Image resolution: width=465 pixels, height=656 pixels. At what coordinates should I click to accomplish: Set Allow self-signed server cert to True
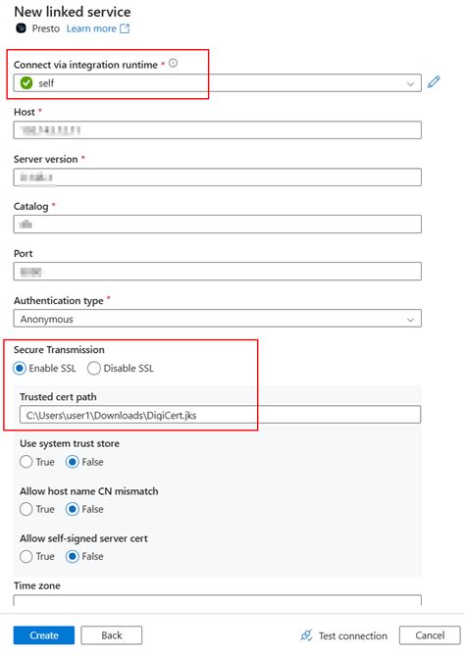pos(26,556)
